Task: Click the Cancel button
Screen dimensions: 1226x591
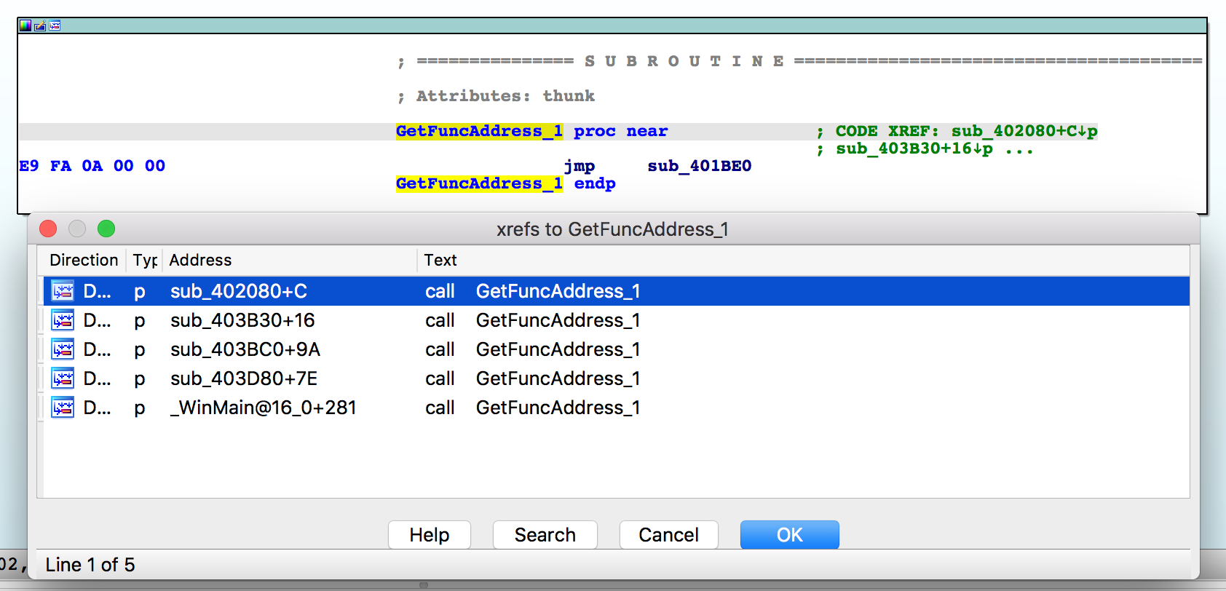Action: tap(669, 535)
